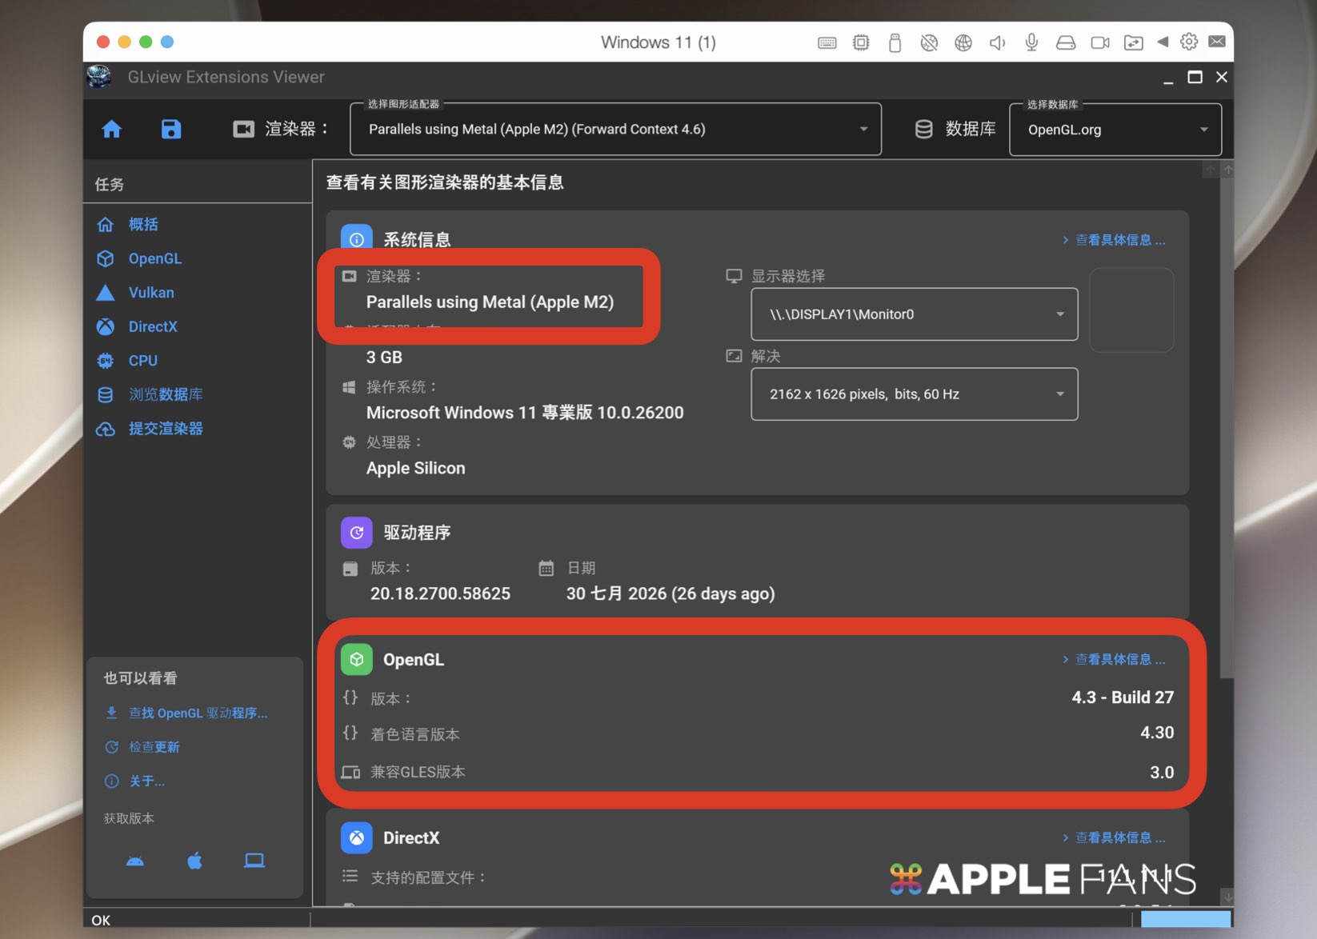Click the Microsoft Windows 11 專業版 text

525,413
